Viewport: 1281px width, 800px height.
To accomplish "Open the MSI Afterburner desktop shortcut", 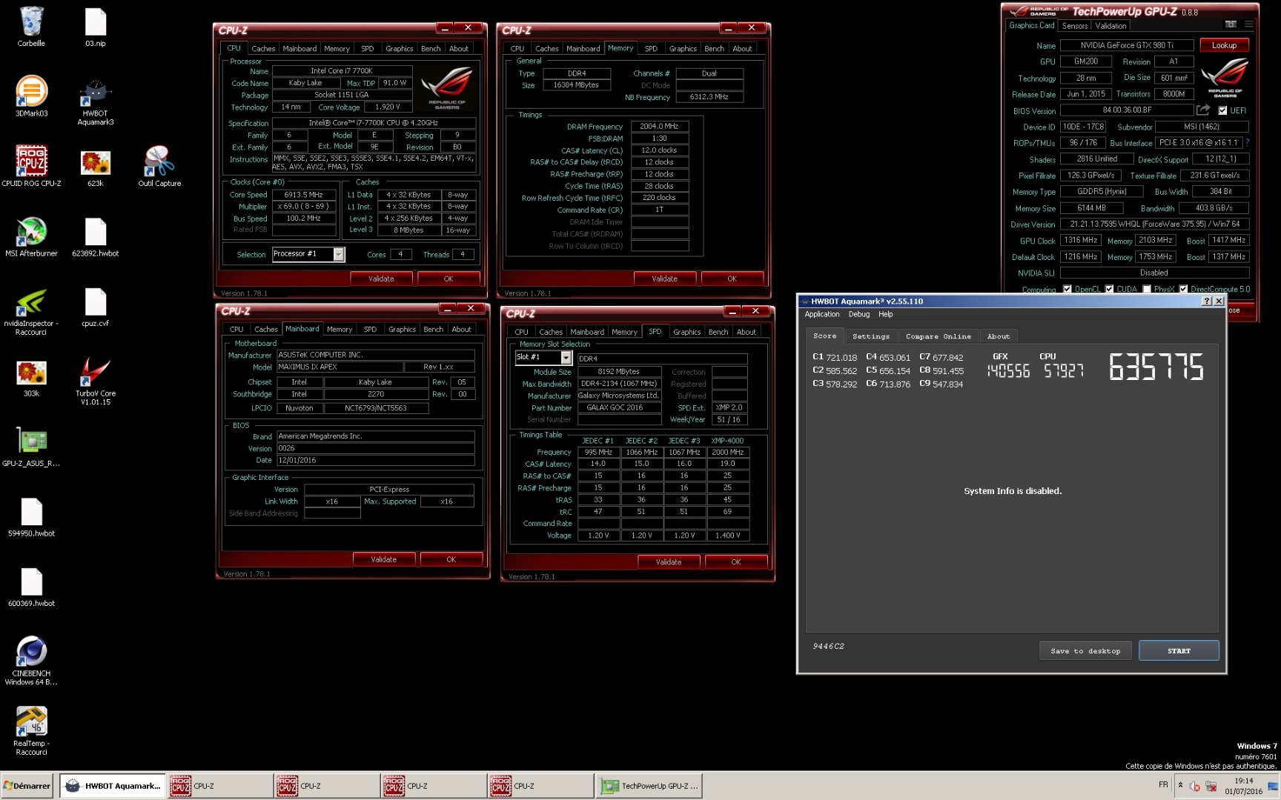I will 31,236.
